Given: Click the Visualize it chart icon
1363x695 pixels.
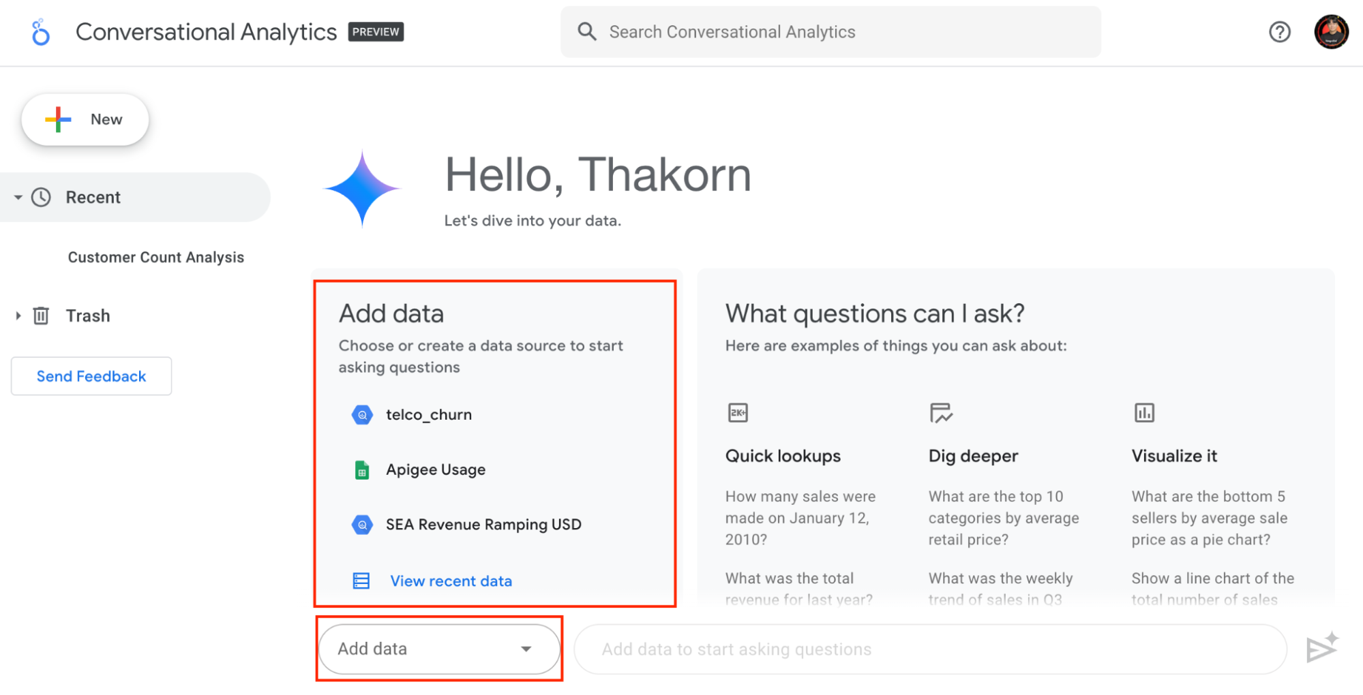Looking at the screenshot, I should (1144, 412).
